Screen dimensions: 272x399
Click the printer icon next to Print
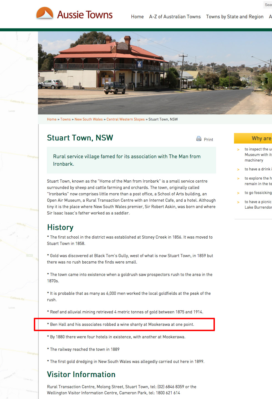click(x=199, y=139)
